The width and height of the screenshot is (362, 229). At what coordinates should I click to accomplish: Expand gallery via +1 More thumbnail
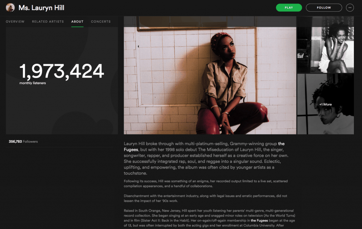pyautogui.click(x=325, y=104)
